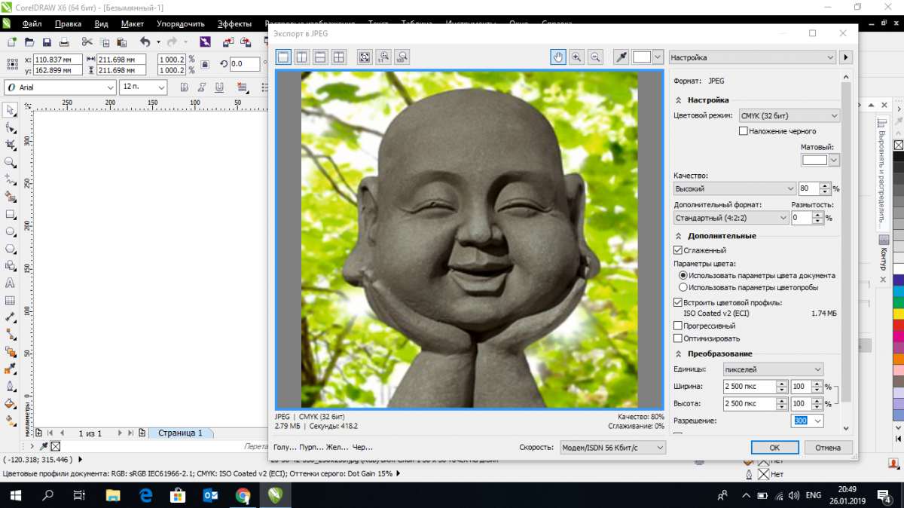Select the Rectangle tool in toolbox
Image resolution: width=904 pixels, height=508 pixels.
11,214
